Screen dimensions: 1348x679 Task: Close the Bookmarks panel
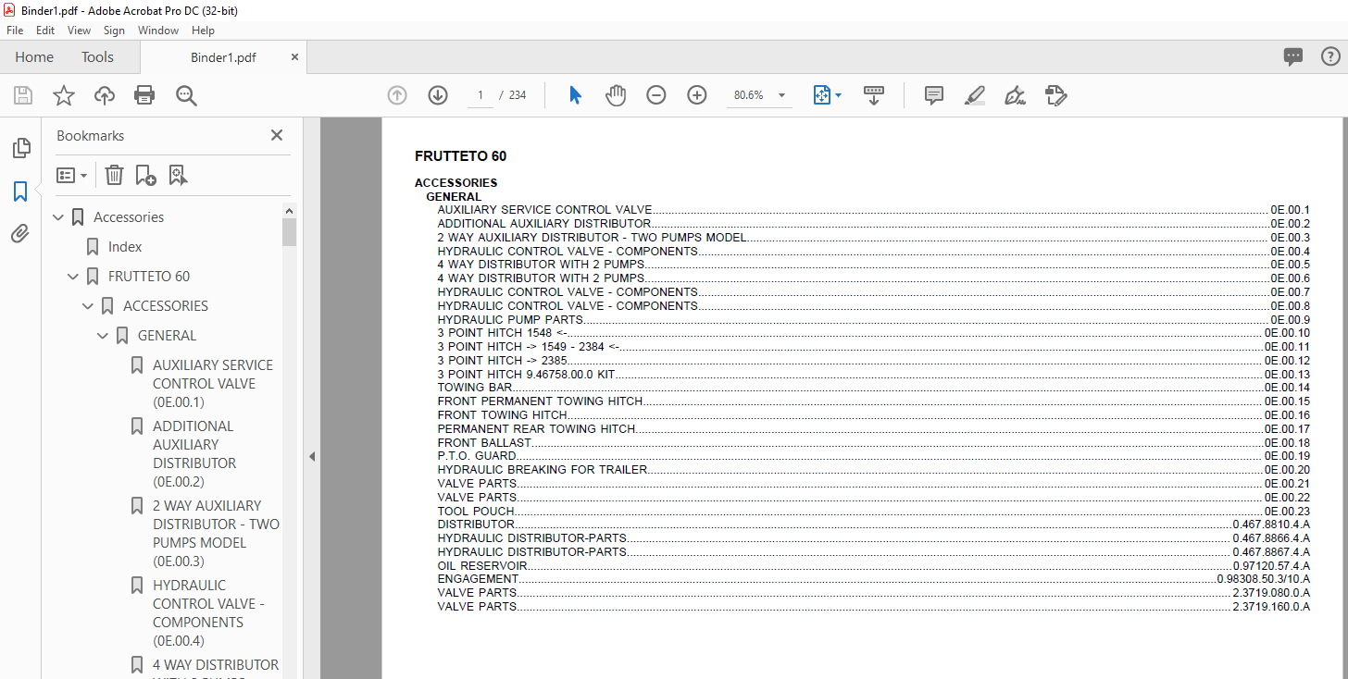[x=276, y=135]
